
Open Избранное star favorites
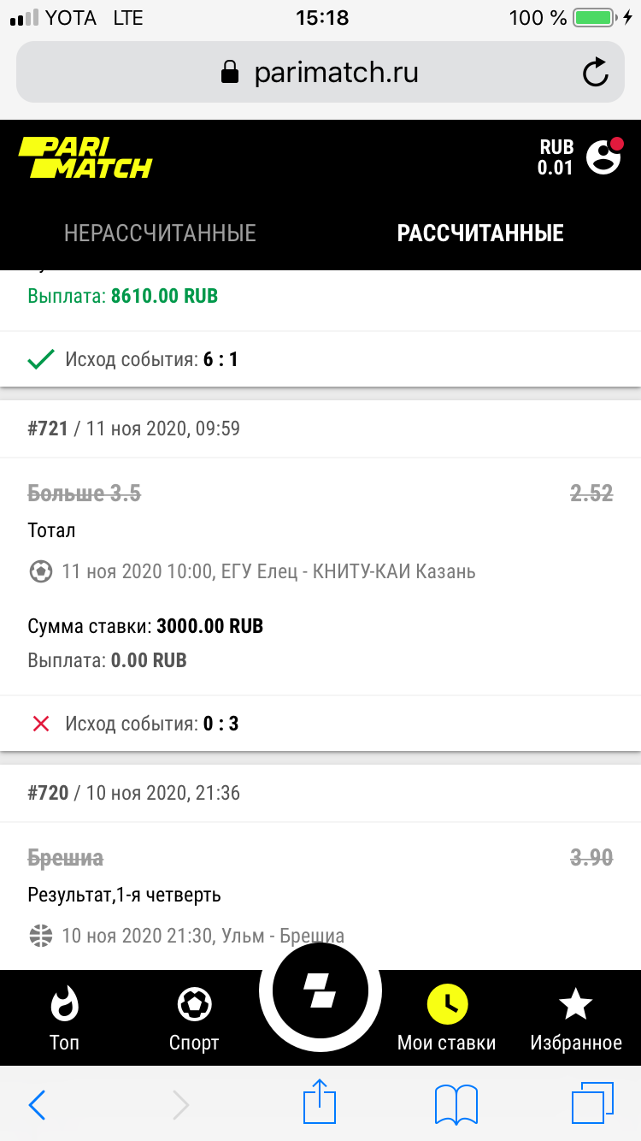[x=575, y=1018]
